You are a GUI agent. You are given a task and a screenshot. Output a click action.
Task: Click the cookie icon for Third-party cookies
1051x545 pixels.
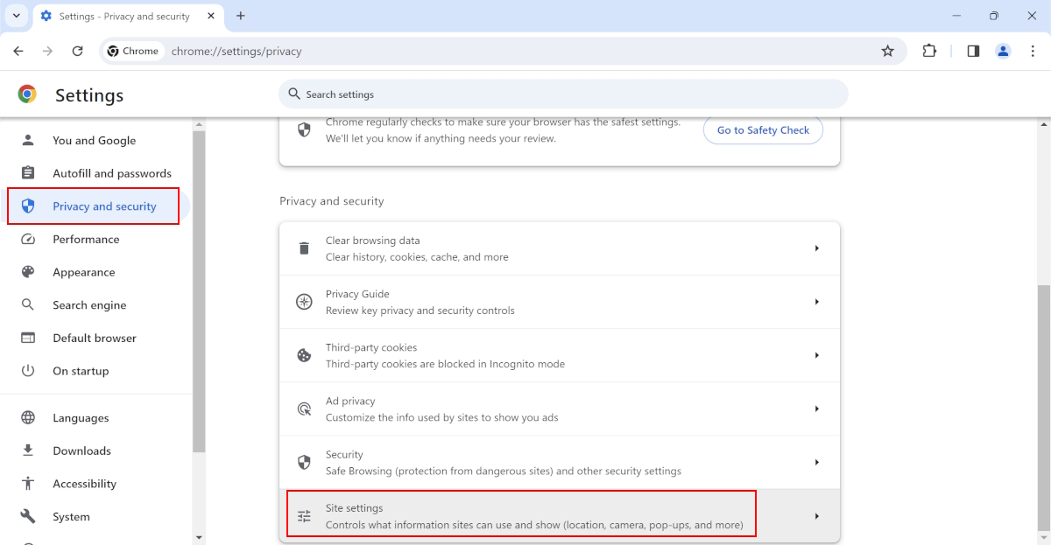pyautogui.click(x=304, y=355)
